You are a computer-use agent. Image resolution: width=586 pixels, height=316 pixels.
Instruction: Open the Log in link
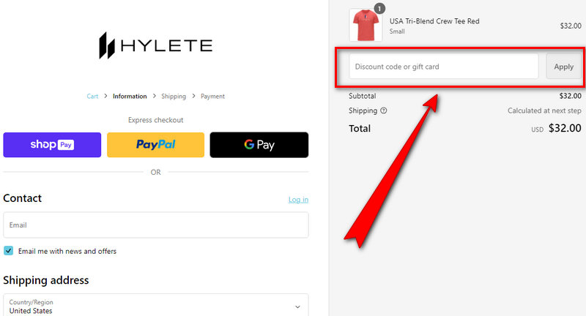298,200
